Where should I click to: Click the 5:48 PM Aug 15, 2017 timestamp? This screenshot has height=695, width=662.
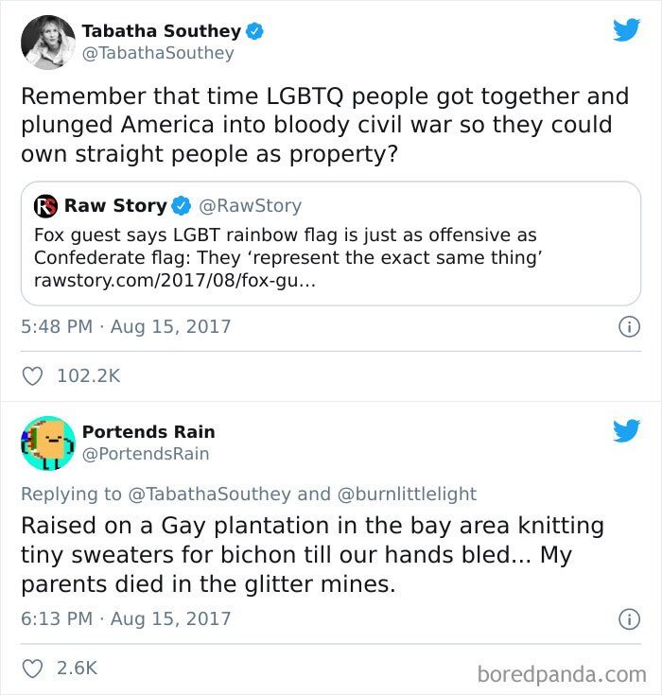pyautogui.click(x=126, y=327)
